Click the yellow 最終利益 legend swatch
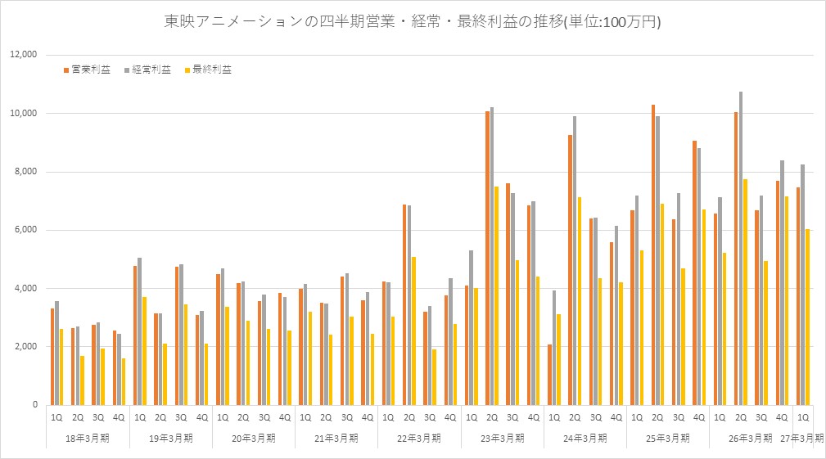Image resolution: width=826 pixels, height=459 pixels. pyautogui.click(x=187, y=70)
